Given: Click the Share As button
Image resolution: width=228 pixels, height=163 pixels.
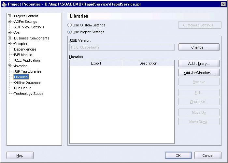Looking at the screenshot, I should click(199, 102).
